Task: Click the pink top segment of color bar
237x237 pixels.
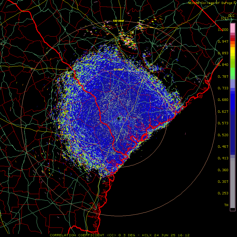Action: point(233,28)
